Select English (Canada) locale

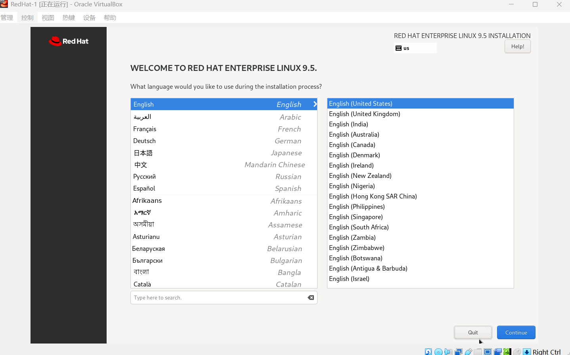coord(421,145)
